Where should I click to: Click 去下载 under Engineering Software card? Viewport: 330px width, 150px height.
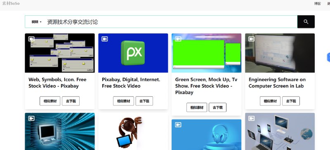(291, 101)
